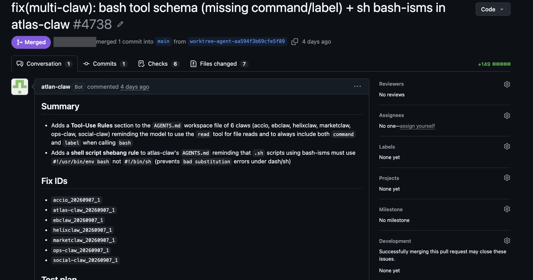Copy the head branch name
This screenshot has width=533, height=280.
point(295,42)
